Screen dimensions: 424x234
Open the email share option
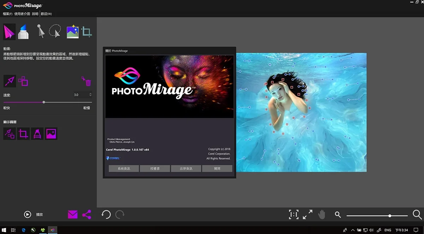tap(72, 214)
